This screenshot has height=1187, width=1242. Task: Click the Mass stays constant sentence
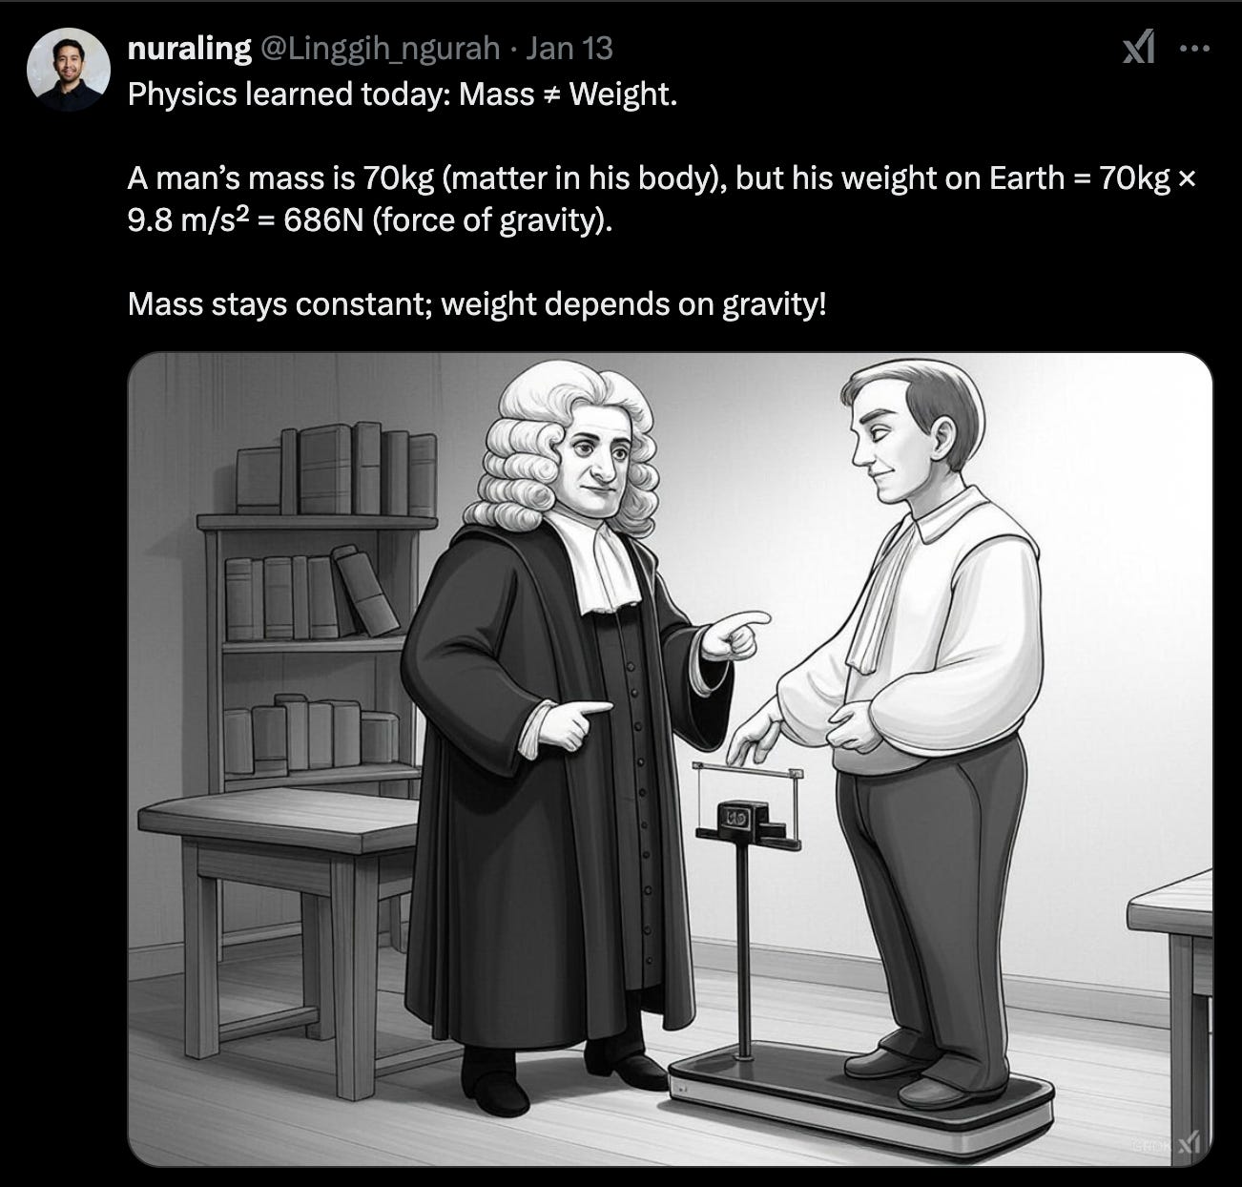pyautogui.click(x=477, y=304)
